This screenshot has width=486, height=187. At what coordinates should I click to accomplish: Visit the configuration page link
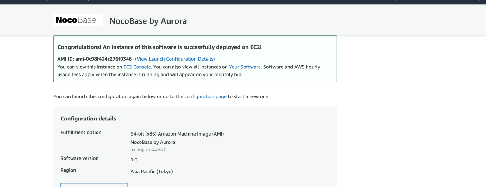(205, 96)
